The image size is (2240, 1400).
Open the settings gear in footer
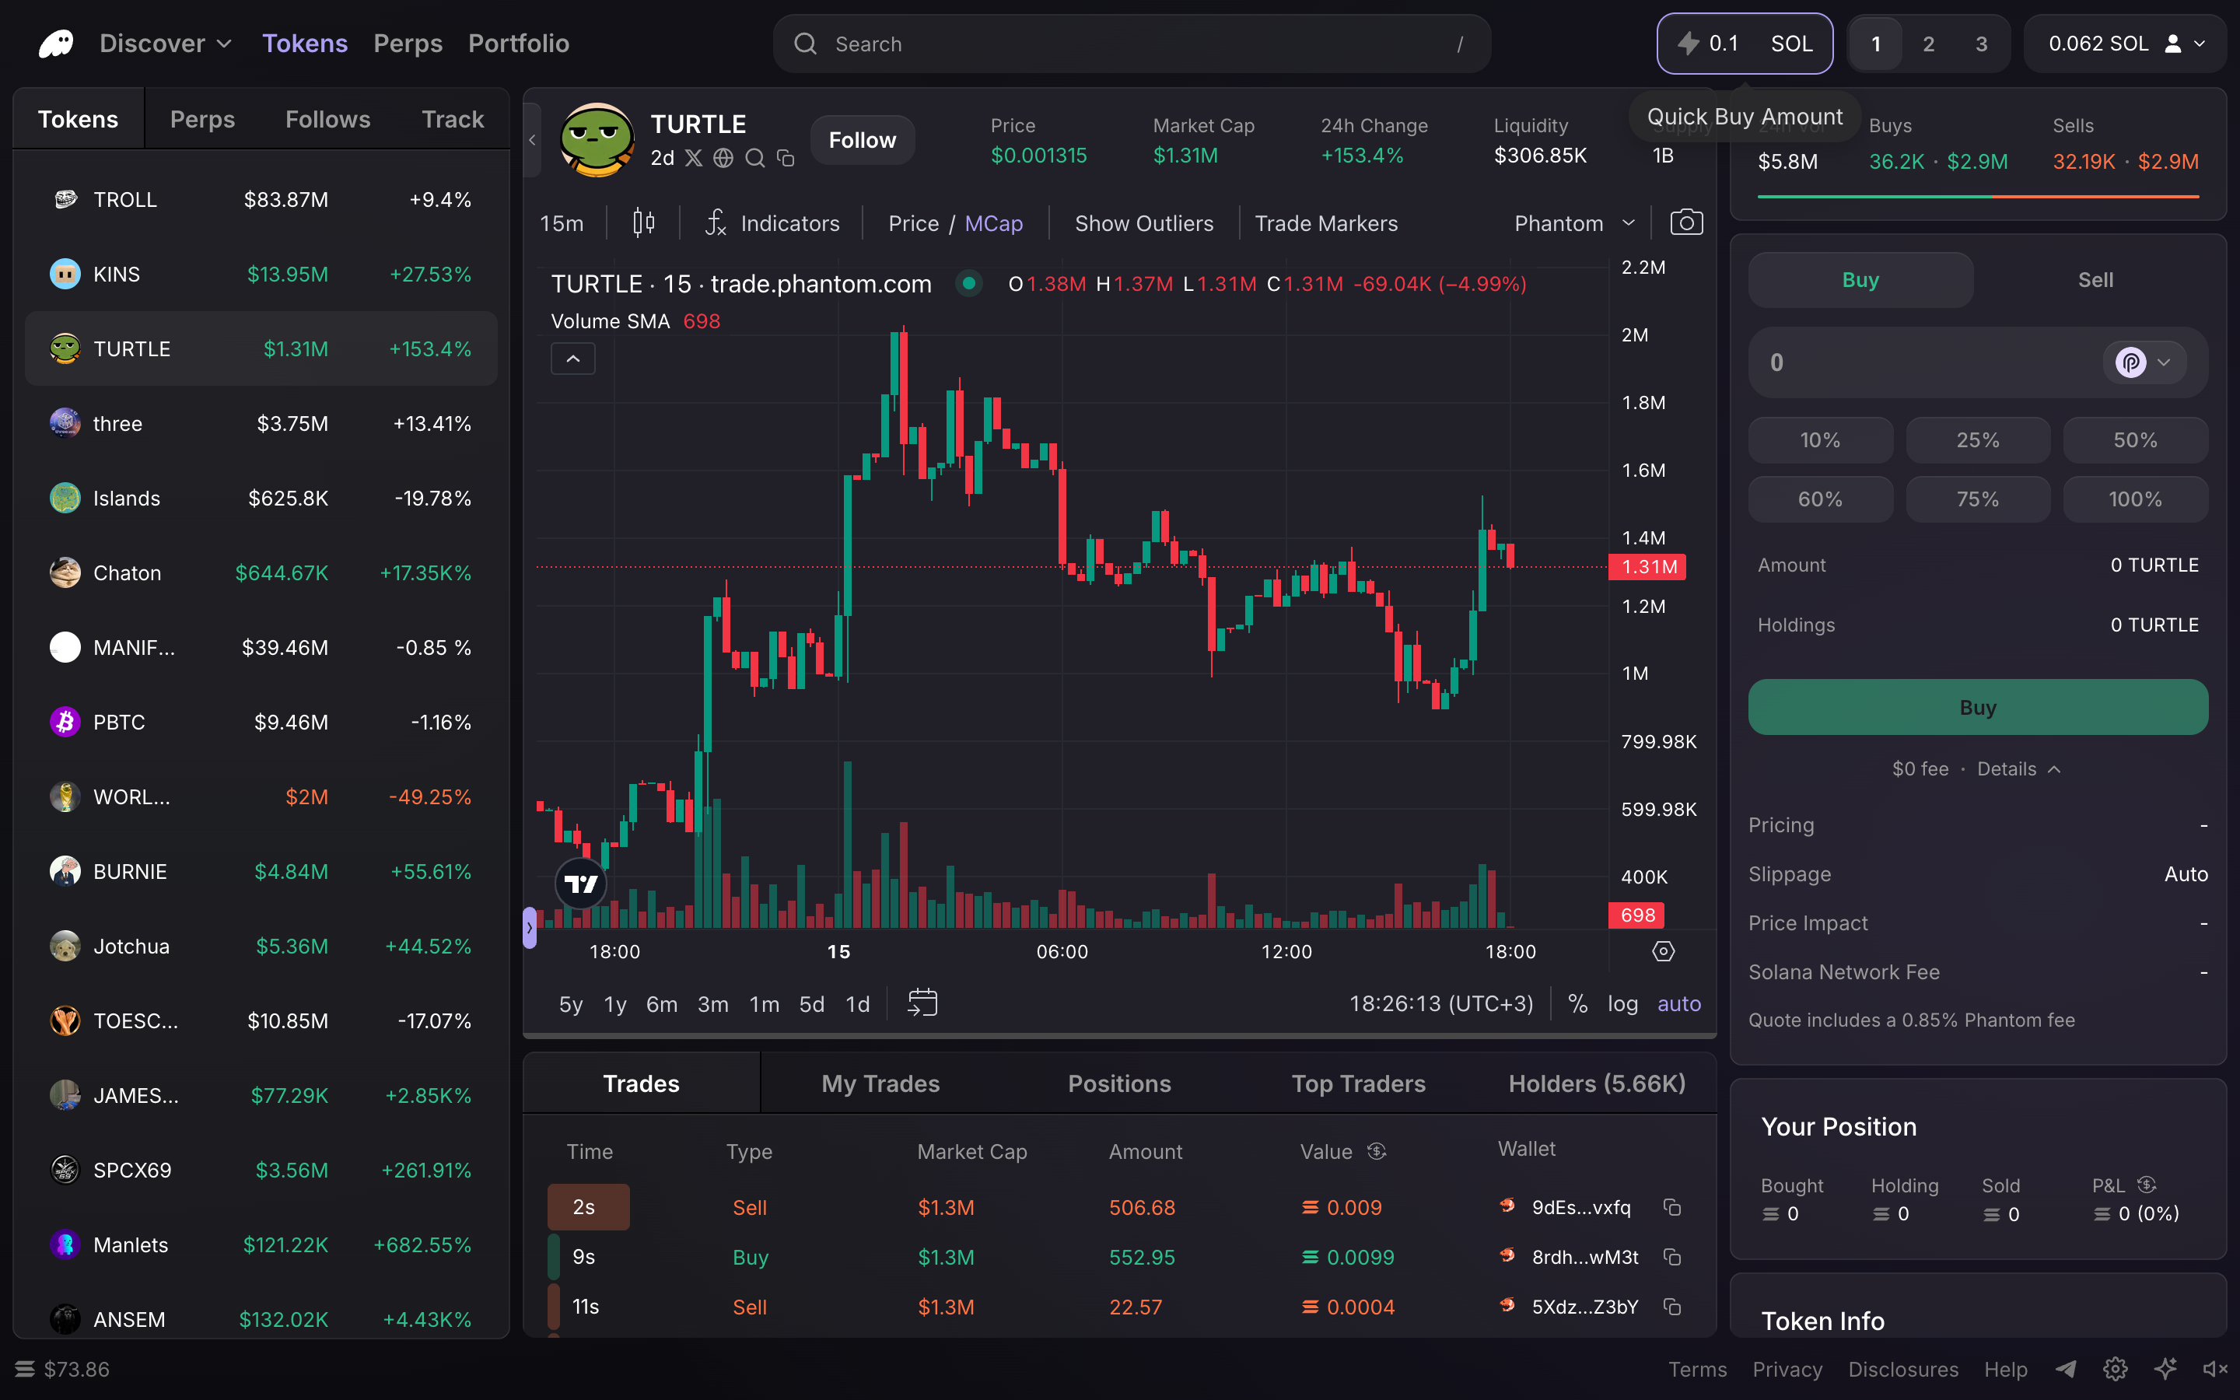[x=2116, y=1370]
